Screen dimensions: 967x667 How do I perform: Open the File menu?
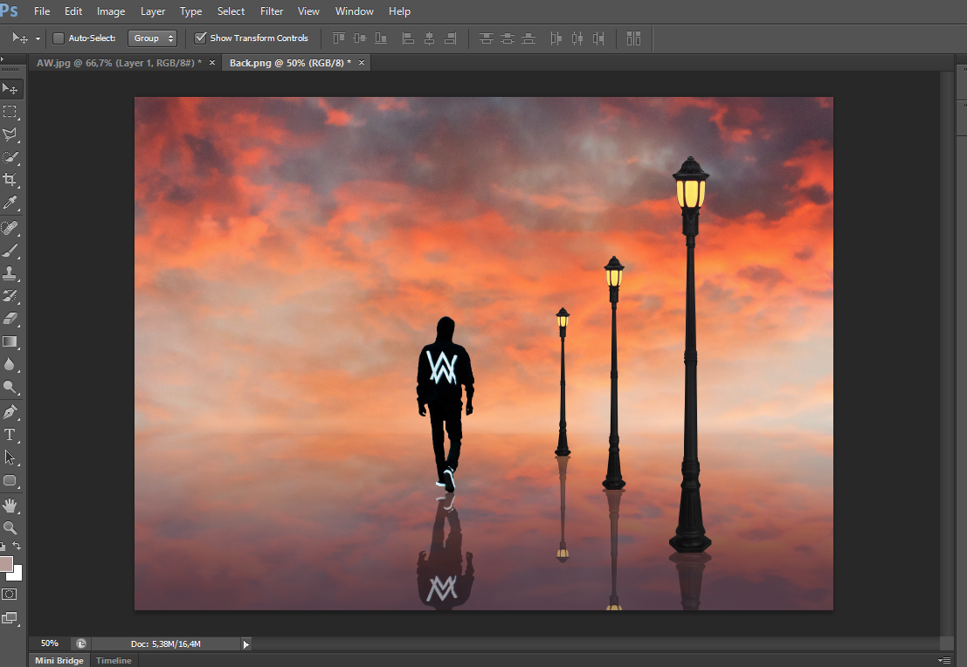coord(42,11)
